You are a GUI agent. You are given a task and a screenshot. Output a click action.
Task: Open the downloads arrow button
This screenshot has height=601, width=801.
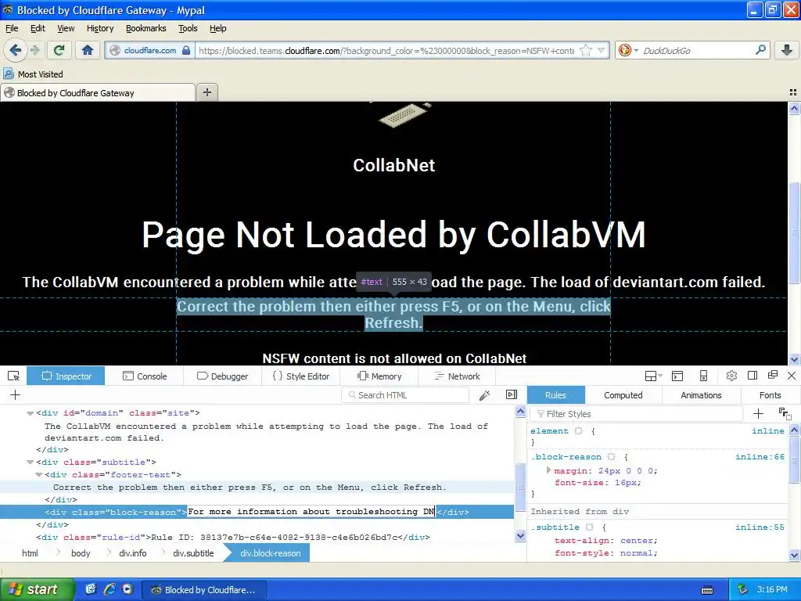pos(787,50)
